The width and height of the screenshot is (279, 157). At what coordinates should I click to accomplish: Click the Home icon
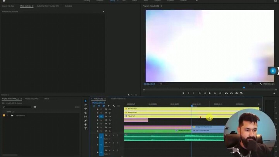point(4,1)
